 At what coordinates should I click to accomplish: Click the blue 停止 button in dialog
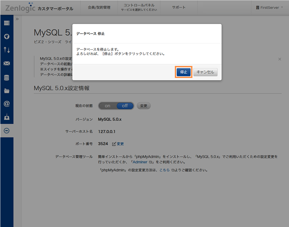pos(183,72)
